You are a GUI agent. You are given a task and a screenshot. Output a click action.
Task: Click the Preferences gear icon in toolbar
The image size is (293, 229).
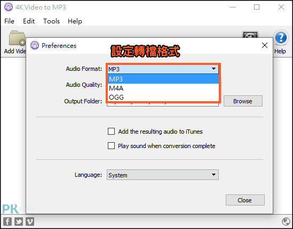click(250, 34)
